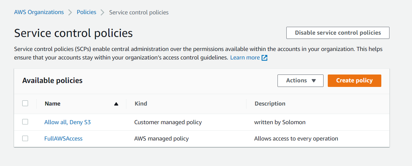Click Allows access to every operation text
This screenshot has height=166, width=412.
[x=296, y=139]
